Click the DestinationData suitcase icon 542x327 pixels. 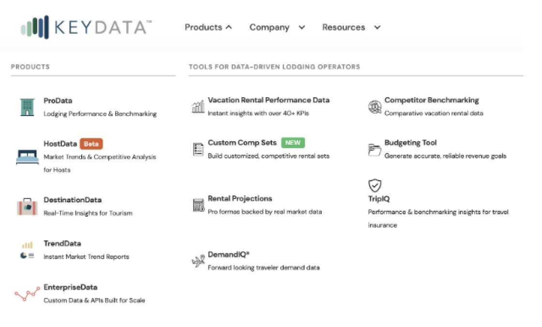[27, 206]
